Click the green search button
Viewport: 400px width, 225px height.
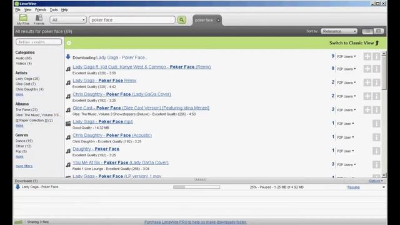[x=182, y=19]
